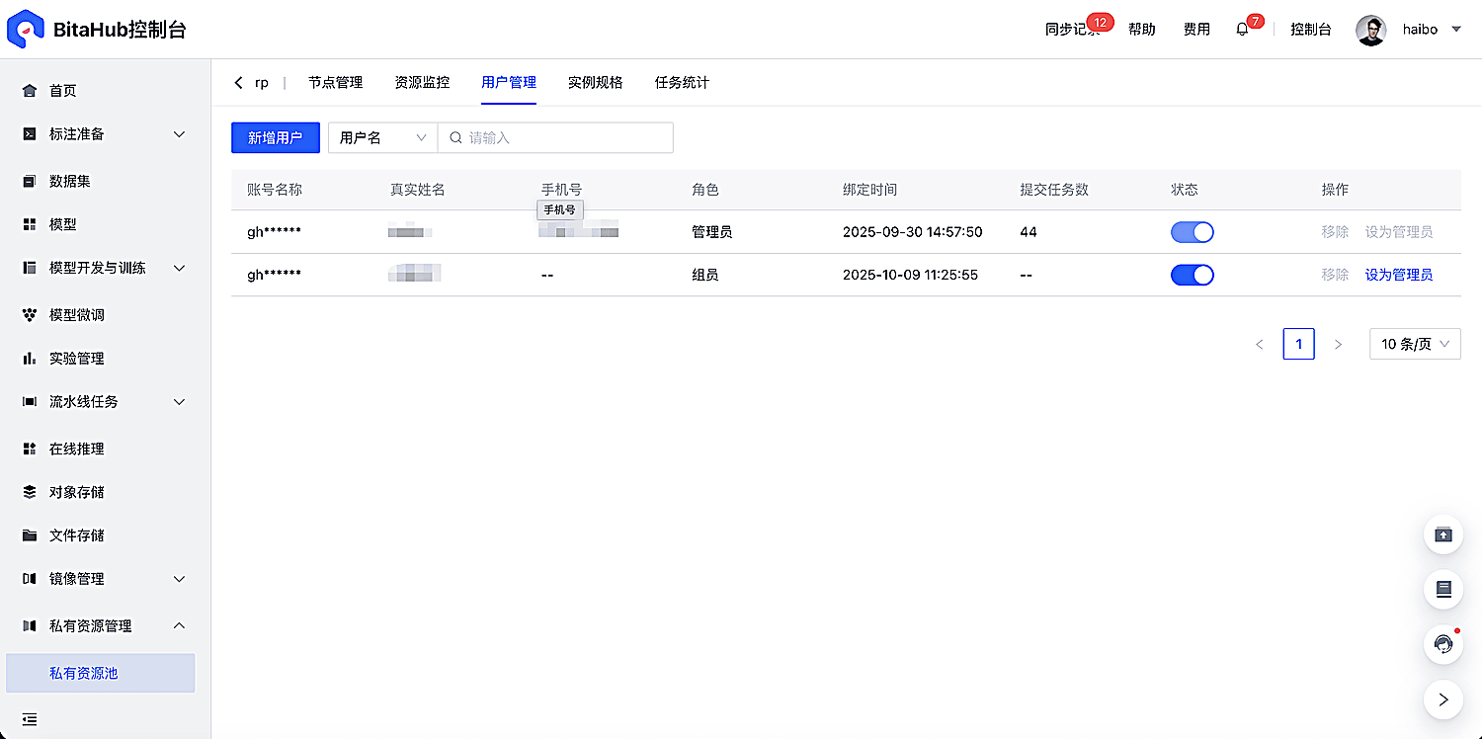Select 私有资源池 in the sidebar

coord(101,673)
